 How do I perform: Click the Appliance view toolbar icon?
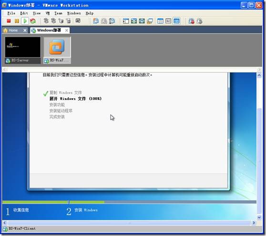[x=168, y=21]
